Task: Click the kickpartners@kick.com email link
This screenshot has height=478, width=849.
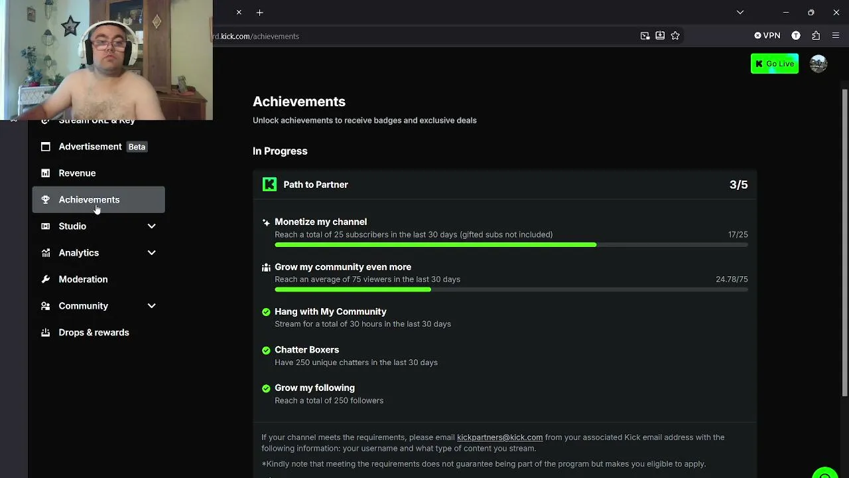Action: 499,438
